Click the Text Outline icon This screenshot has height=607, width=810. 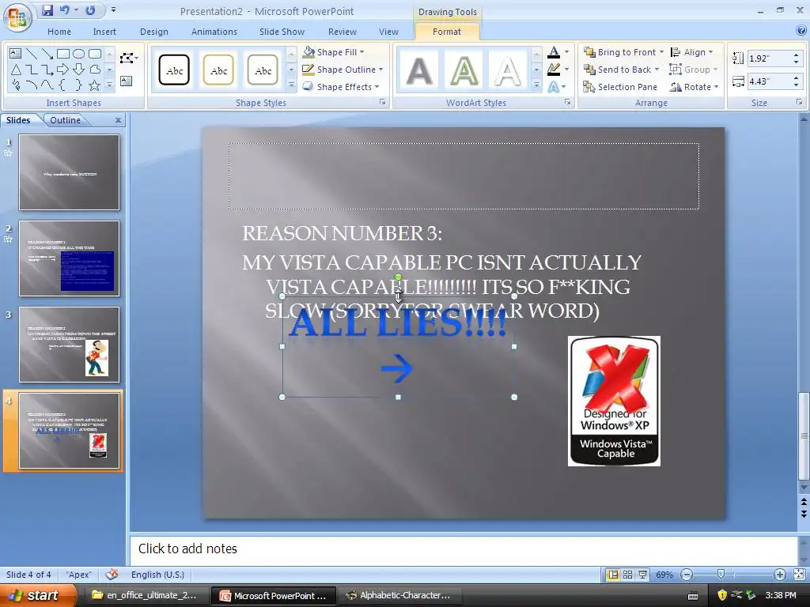554,70
